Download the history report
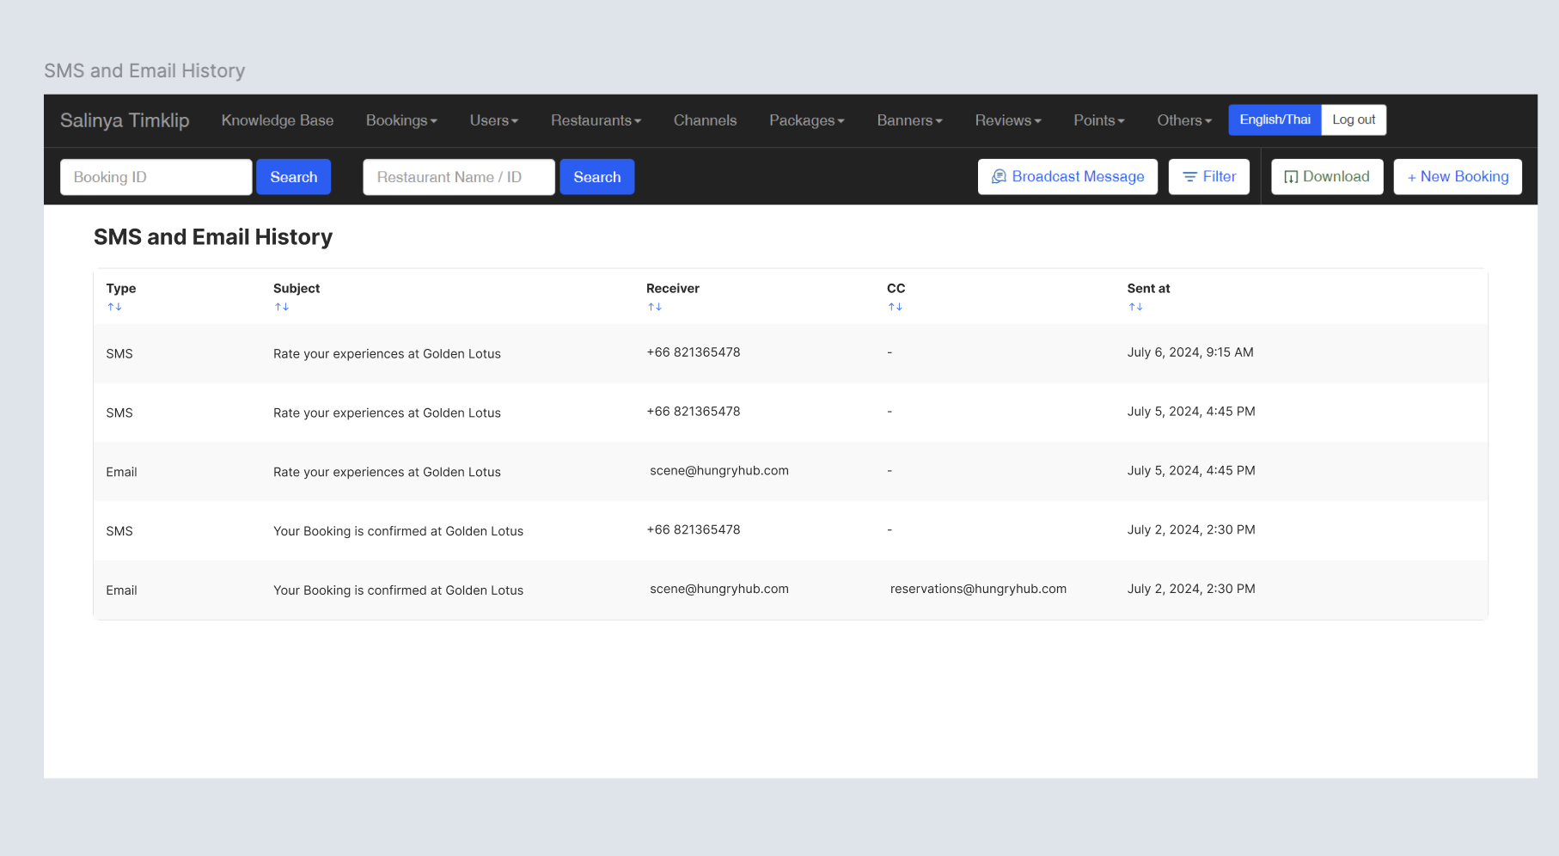The height and width of the screenshot is (856, 1559). pyautogui.click(x=1327, y=177)
